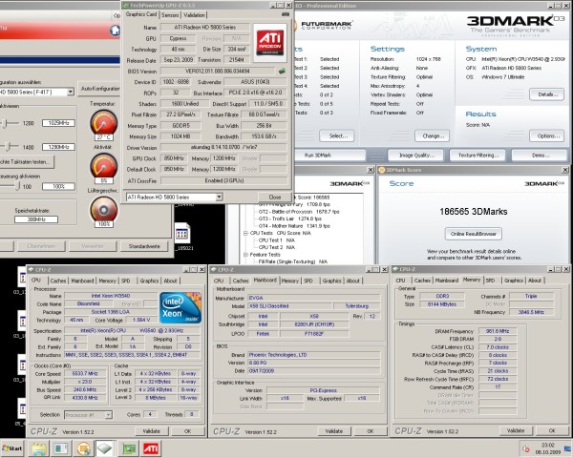Click the GPU clock slider labeled 1200
573x458 pixels.
(5, 123)
